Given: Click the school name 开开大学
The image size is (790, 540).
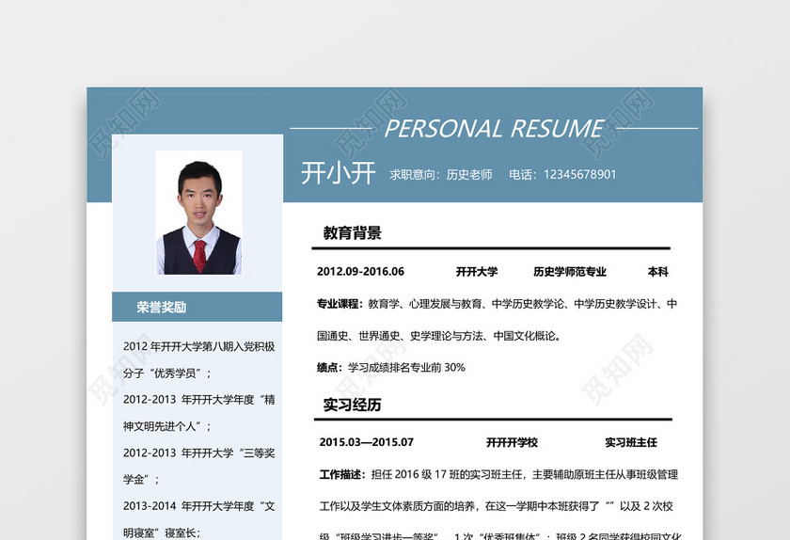Looking at the screenshot, I should pos(477,272).
